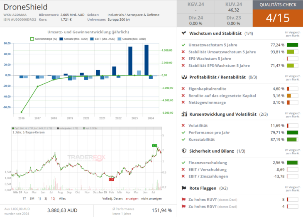Click the Eigenkapitalrendite value 4,60 %
The height and width of the screenshot is (217, 303).
click(279, 89)
